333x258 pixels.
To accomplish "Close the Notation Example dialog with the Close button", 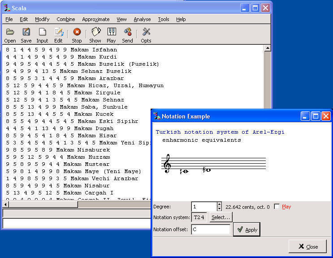I will coord(308,246).
